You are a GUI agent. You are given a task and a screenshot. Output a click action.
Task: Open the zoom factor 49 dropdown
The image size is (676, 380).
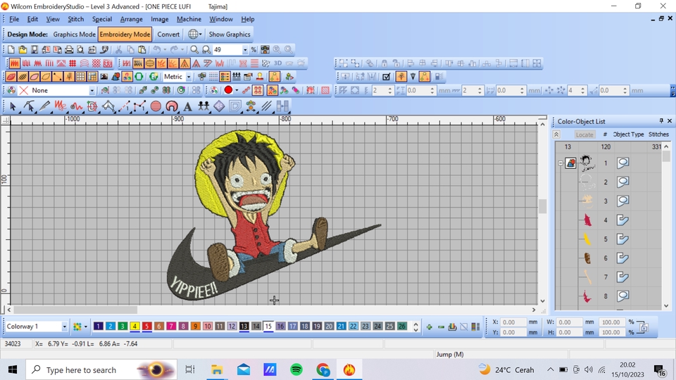[x=245, y=50]
